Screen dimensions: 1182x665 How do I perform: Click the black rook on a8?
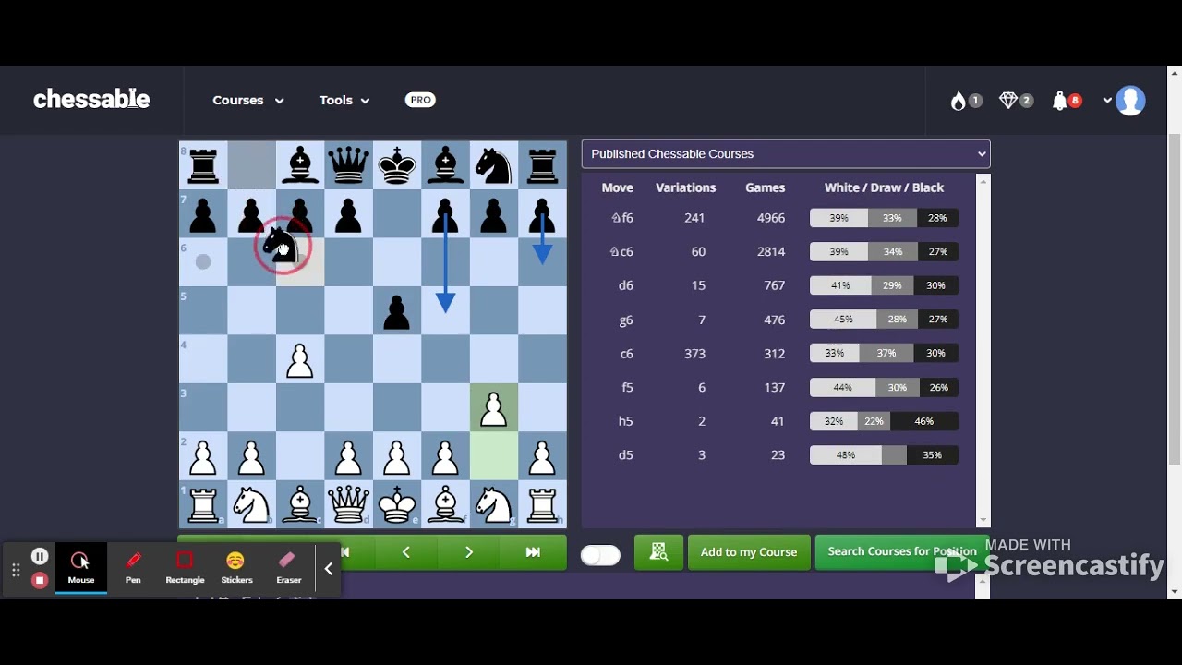point(203,165)
